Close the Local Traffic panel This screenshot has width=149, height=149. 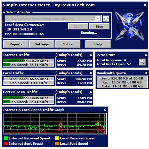coord(91,73)
